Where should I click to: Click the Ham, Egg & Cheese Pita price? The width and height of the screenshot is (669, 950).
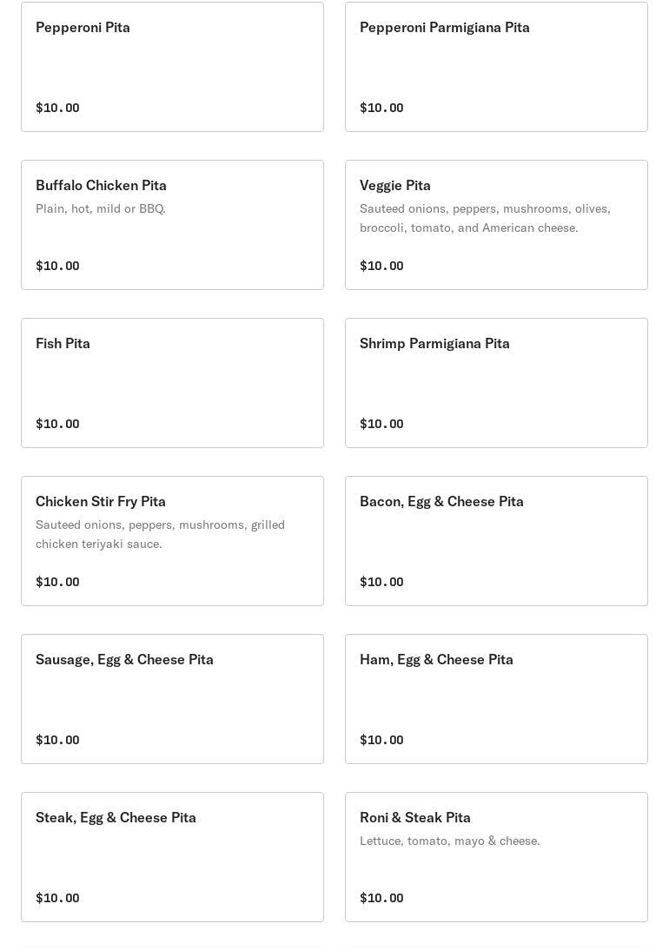381,740
